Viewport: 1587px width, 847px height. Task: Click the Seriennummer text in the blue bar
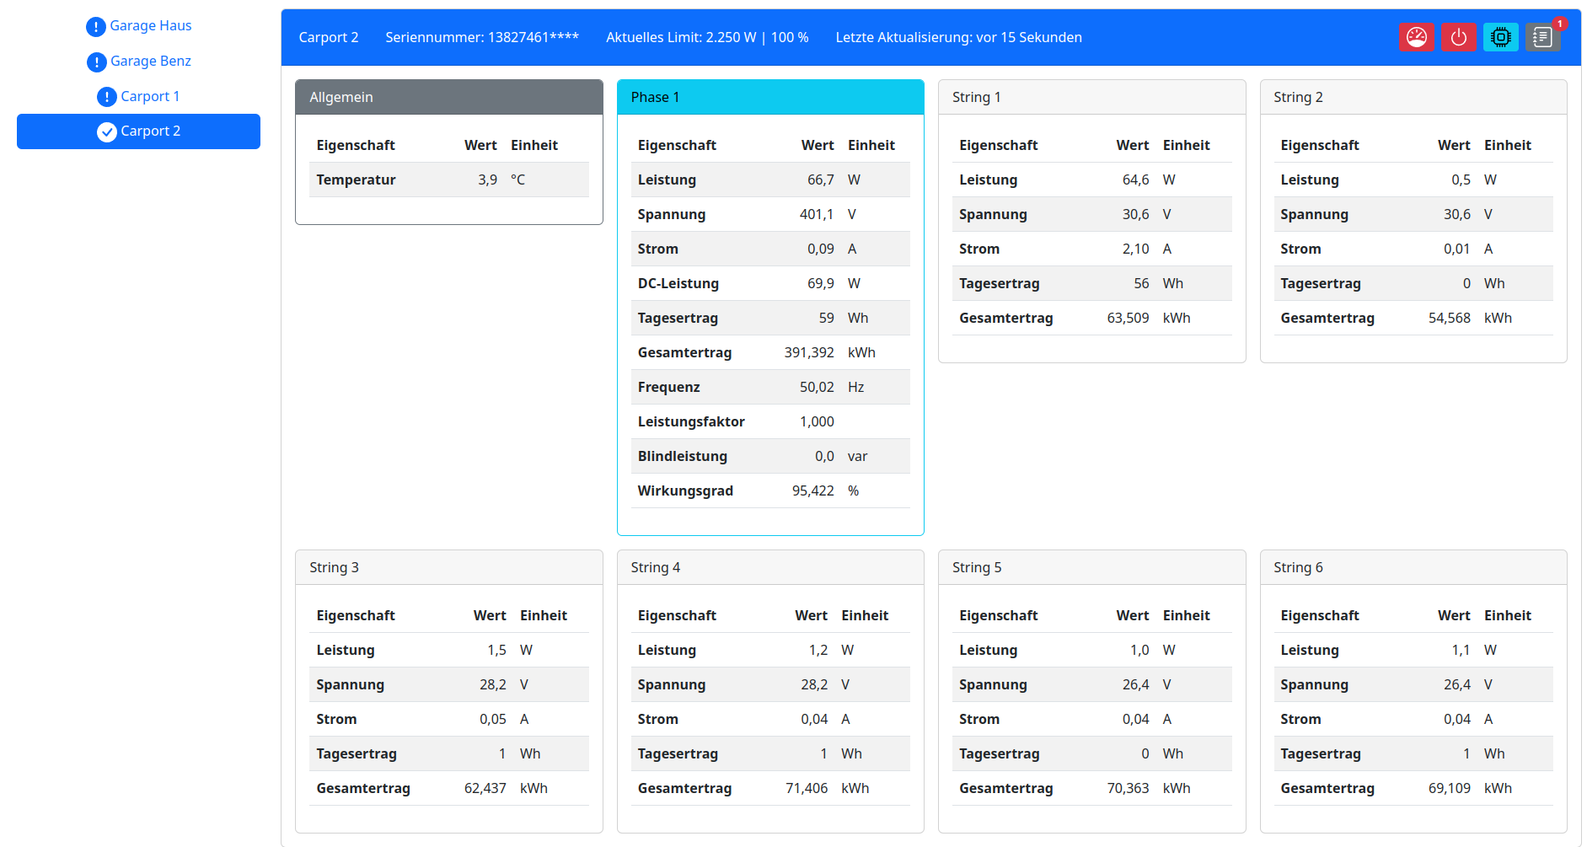click(x=481, y=38)
